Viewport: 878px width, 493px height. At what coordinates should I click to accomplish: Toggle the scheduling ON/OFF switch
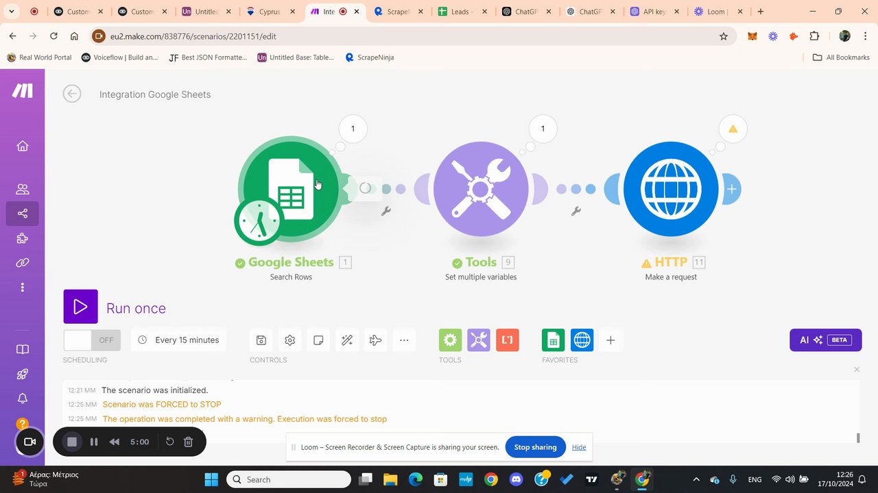92,340
